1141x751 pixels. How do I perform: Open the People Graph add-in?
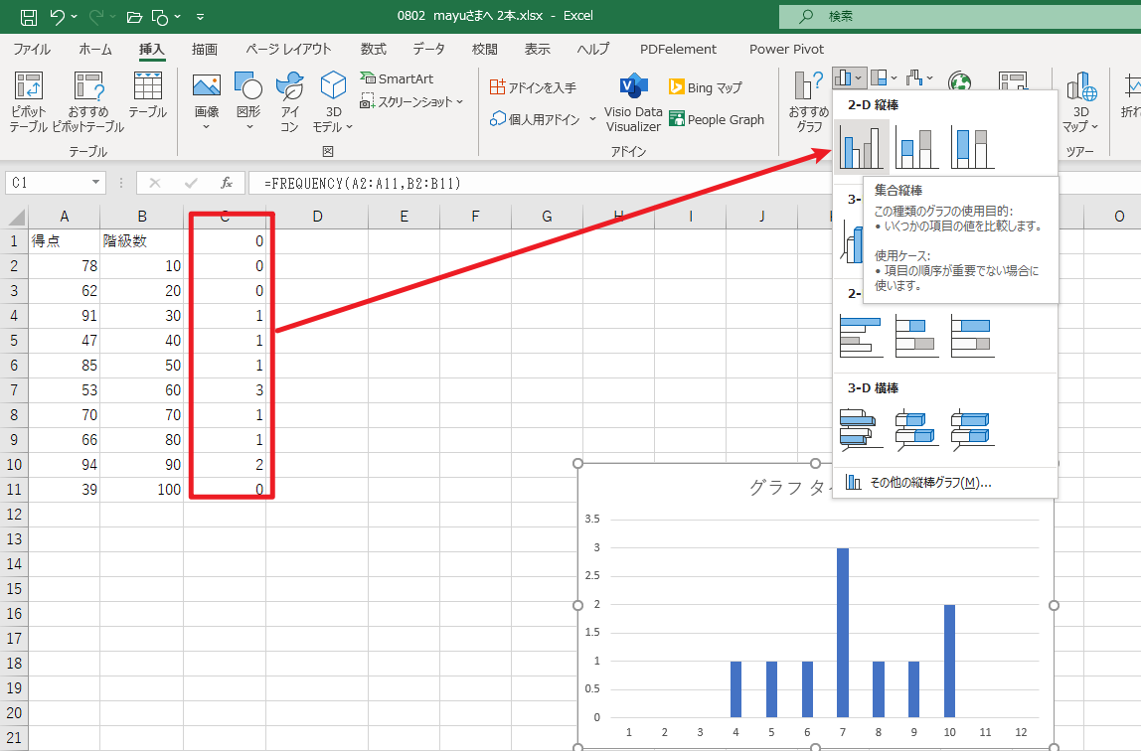click(x=717, y=119)
